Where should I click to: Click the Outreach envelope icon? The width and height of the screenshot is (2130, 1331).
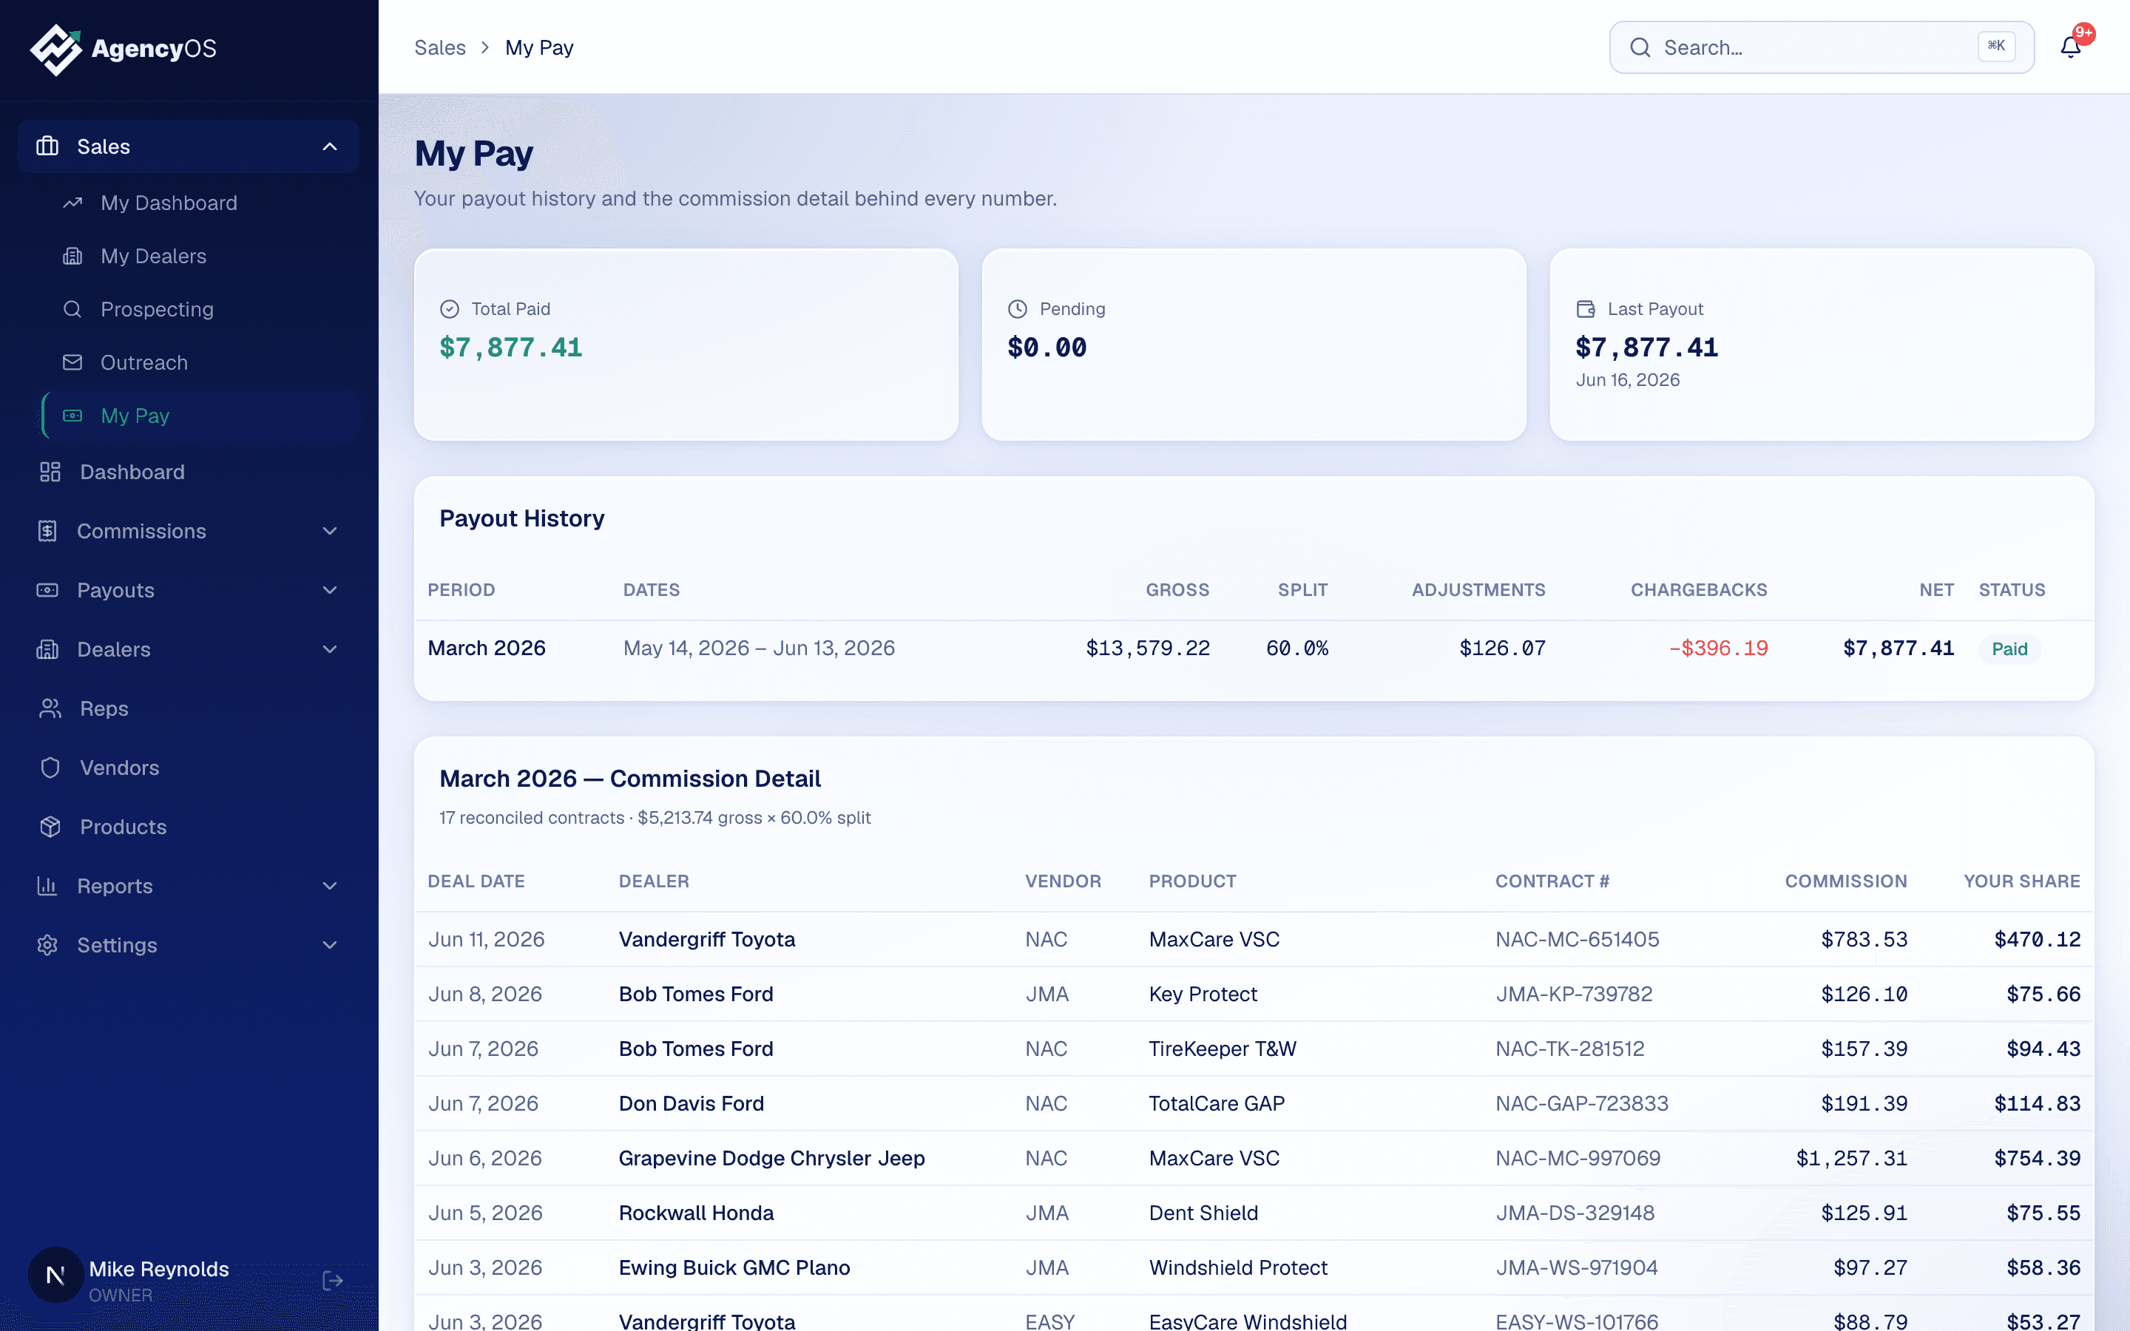72,362
